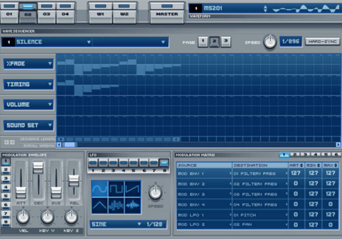Select the stepped random LFO waveform icon
This screenshot has width=342, height=239.
coord(116,205)
